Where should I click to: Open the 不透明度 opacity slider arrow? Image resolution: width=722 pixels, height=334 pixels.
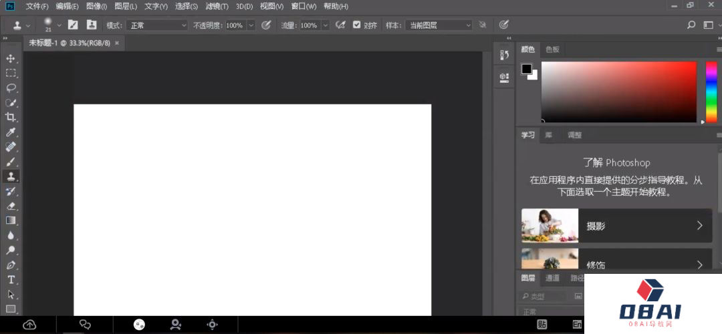[251, 25]
